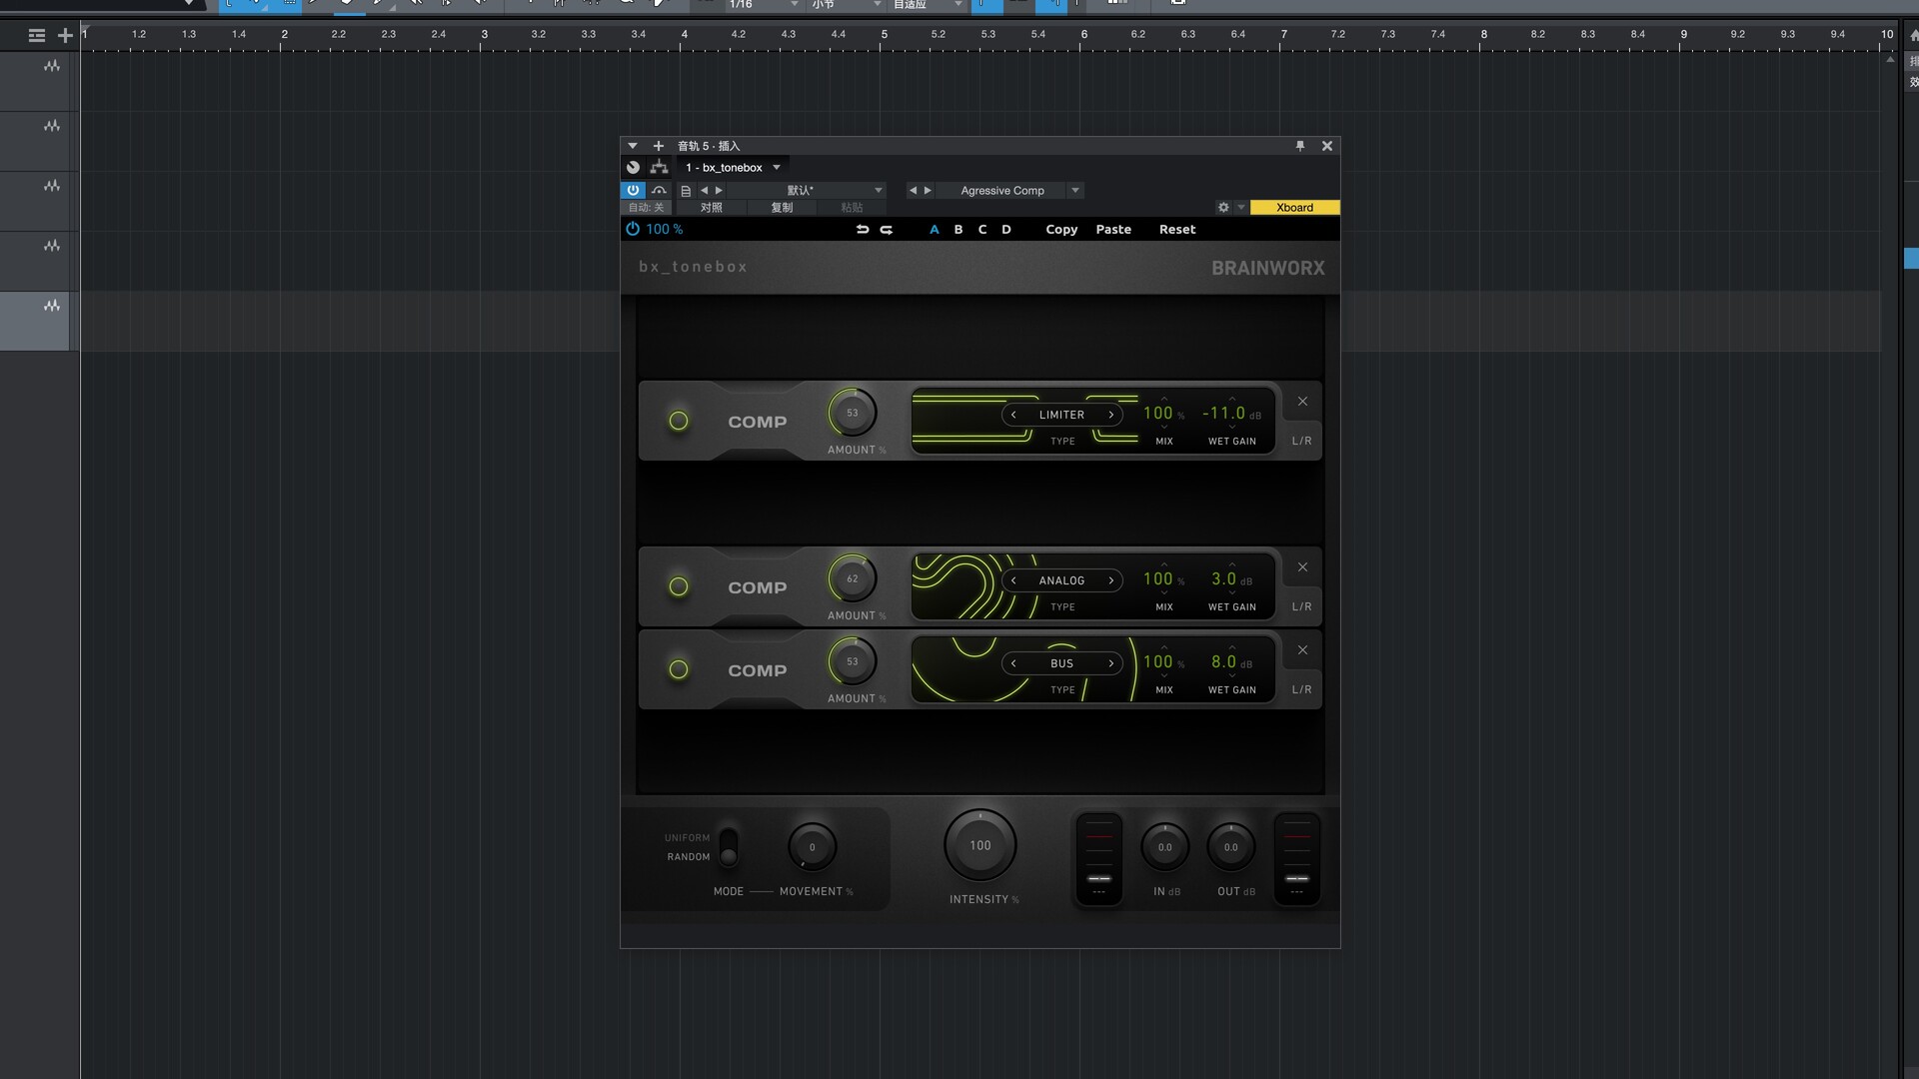Switch the UNIFORM/RANDOM mode switch

[729, 847]
